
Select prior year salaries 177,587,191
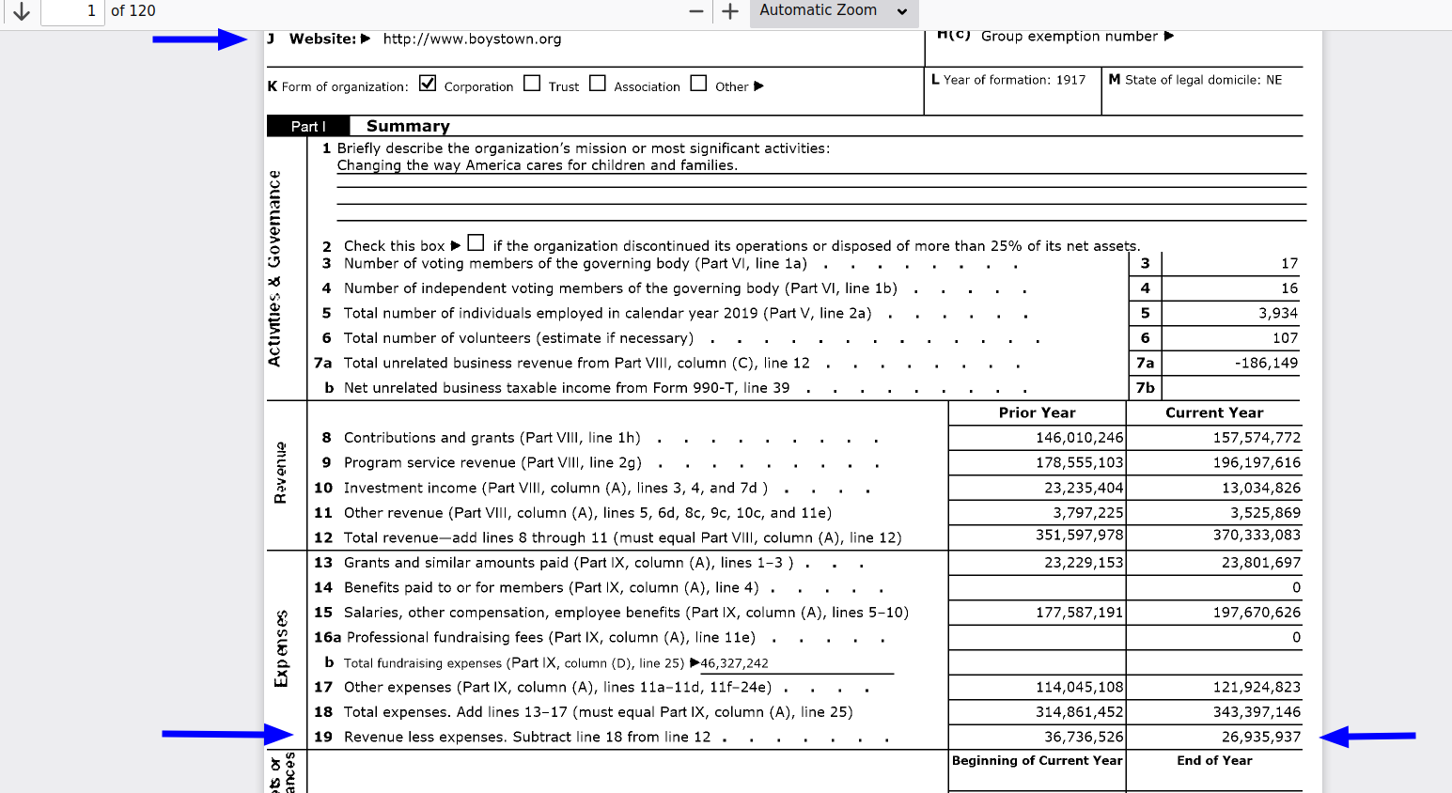(x=1079, y=613)
